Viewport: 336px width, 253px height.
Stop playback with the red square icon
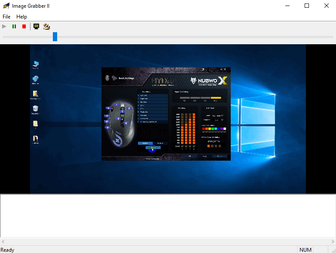coord(24,26)
